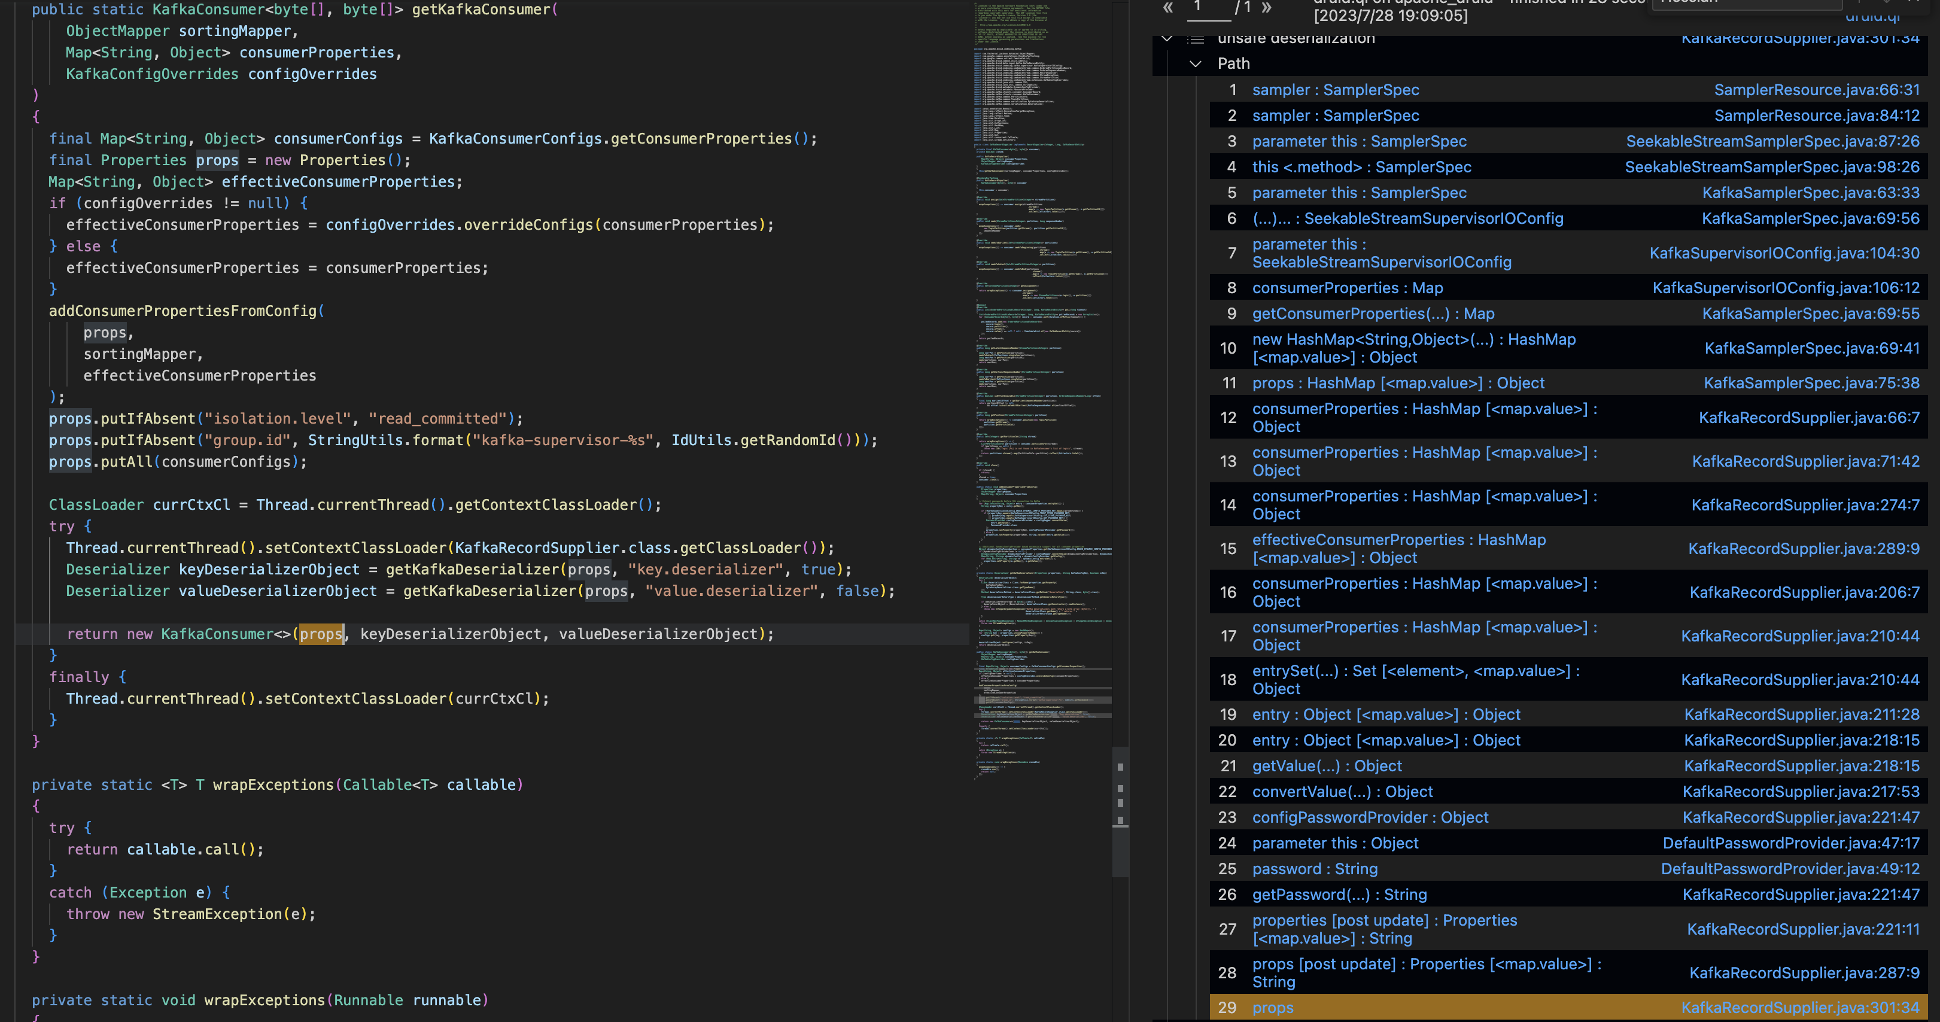Open KafkaSamplerSpec.java:69:56 location
Viewport: 1940px width, 1022px height.
coord(1811,218)
